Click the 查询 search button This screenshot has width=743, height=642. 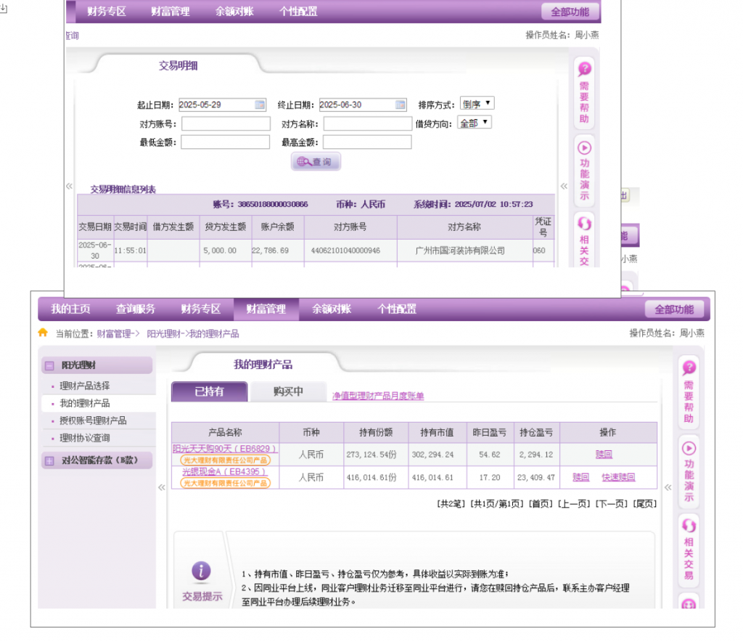coord(316,162)
